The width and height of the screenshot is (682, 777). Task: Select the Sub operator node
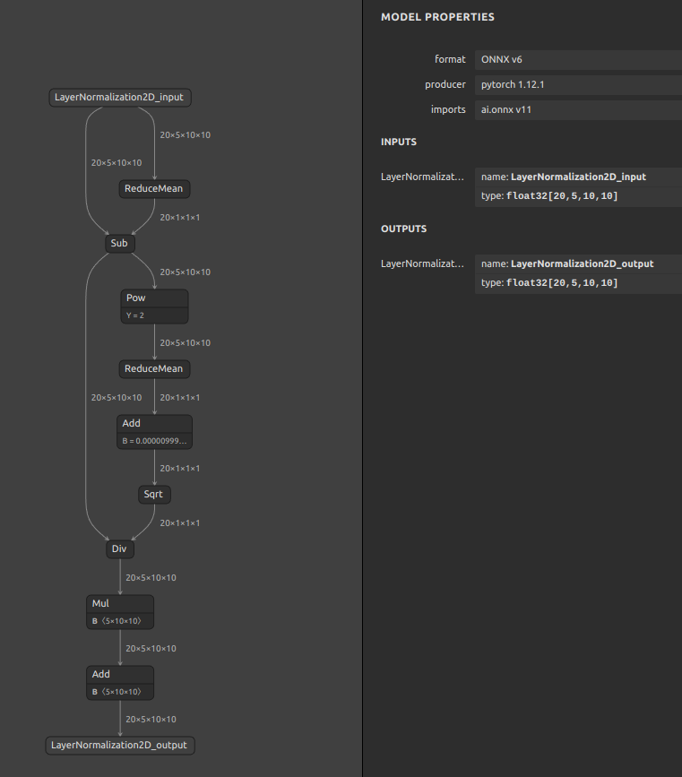(x=119, y=243)
